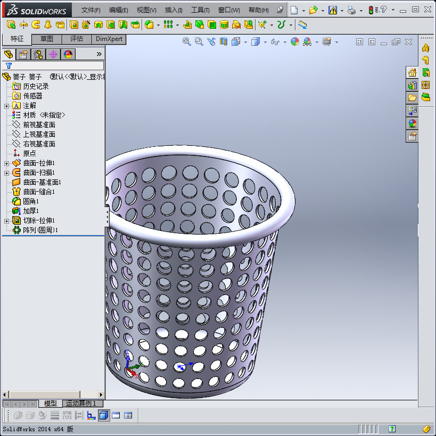Viewport: 436px width, 436px height.
Task: Open the PropertyManager tab icon
Action: [x=23, y=54]
